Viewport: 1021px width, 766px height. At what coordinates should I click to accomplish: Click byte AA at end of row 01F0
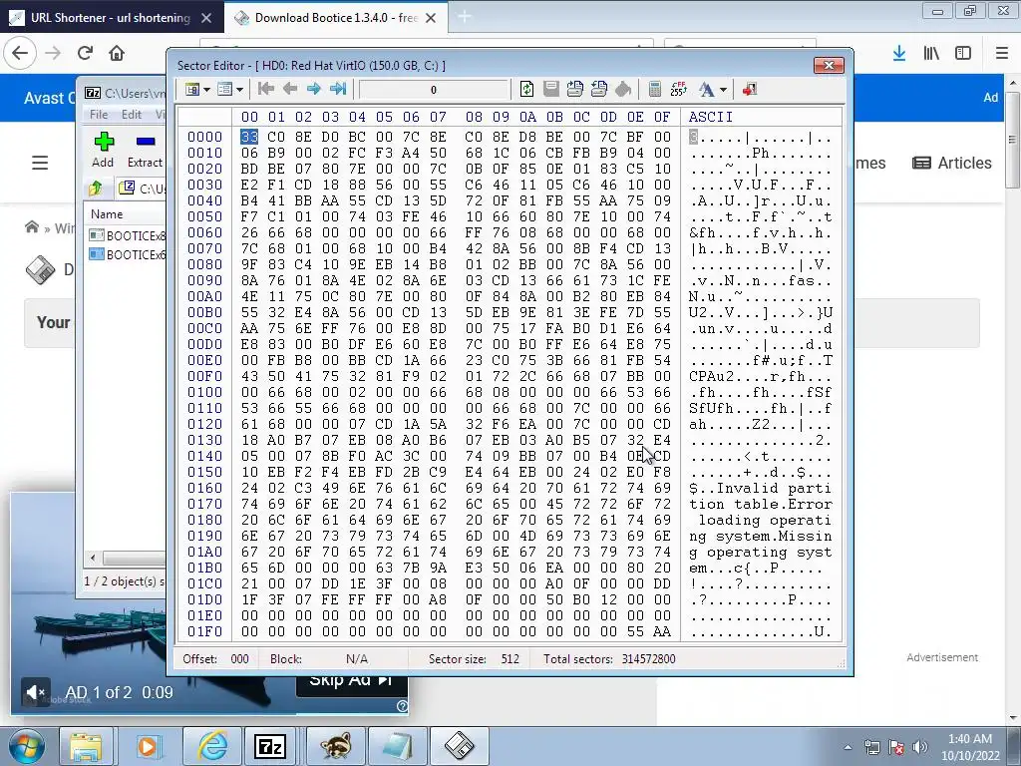662,631
